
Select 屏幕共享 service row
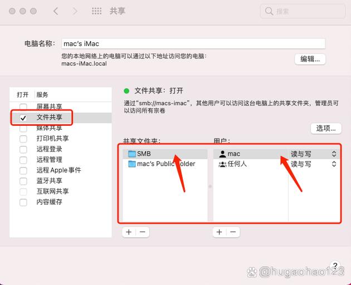pos(61,107)
